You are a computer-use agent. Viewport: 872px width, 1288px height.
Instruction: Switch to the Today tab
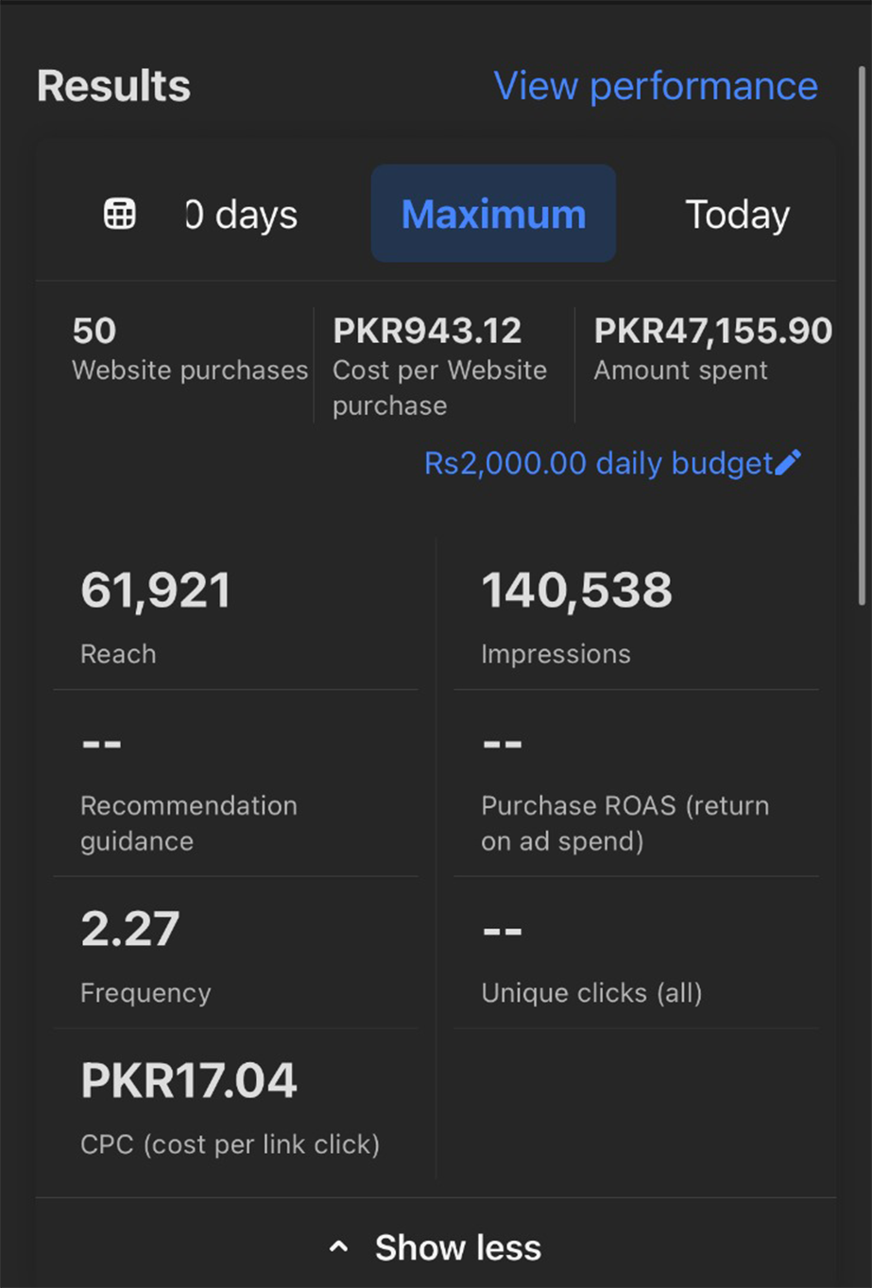[x=737, y=215]
